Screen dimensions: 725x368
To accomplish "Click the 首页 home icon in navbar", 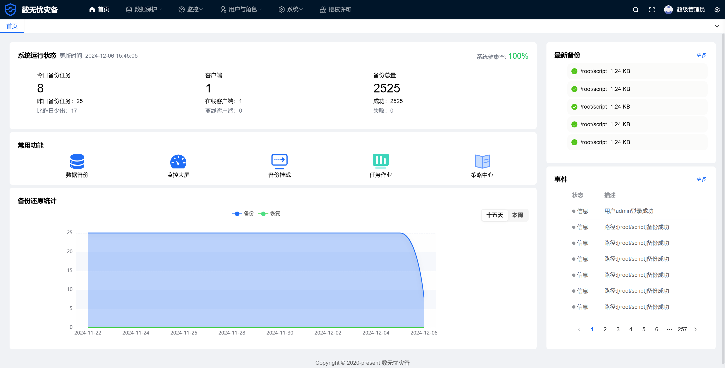I will coord(92,10).
